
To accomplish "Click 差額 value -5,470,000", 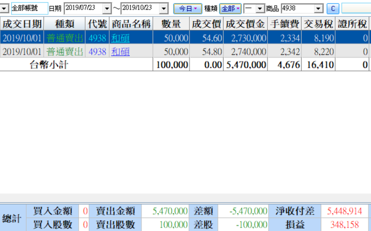I will click(x=248, y=211).
